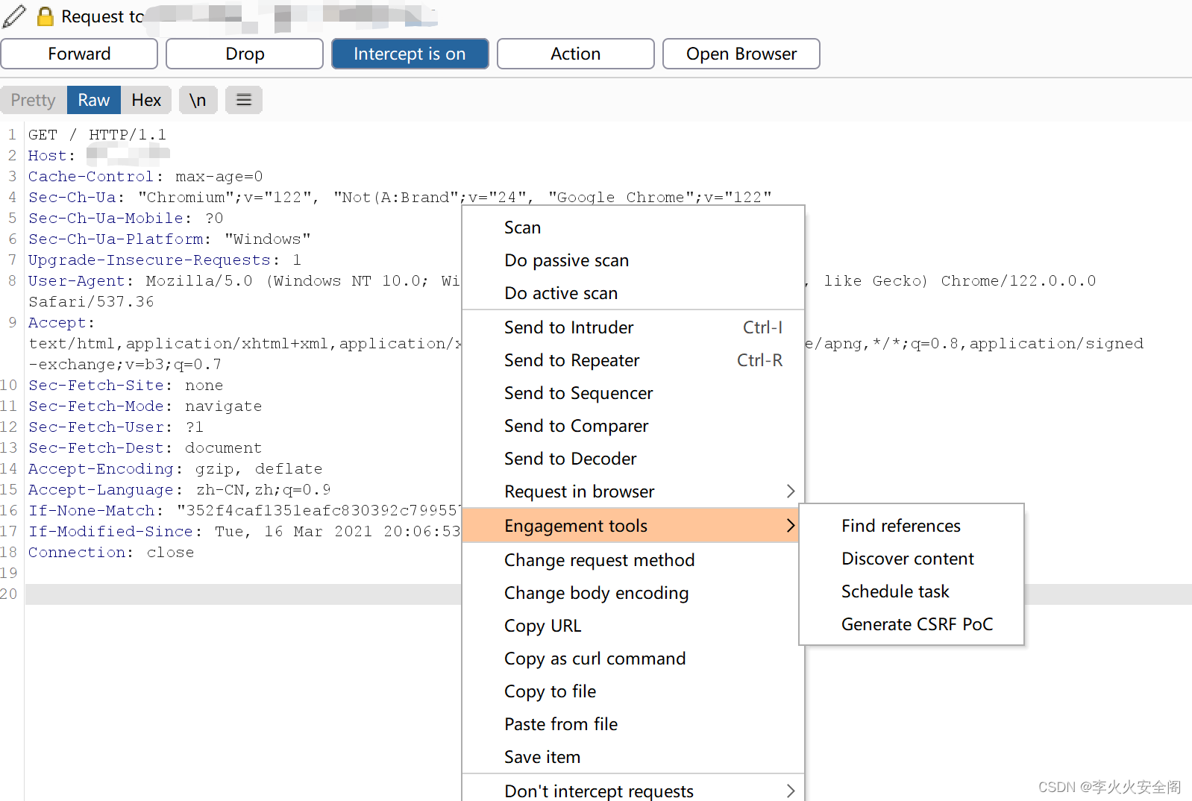Screen dimensions: 1192x801
Task: Click the Sec-Fetch-Mode header line
Action: pos(145,406)
